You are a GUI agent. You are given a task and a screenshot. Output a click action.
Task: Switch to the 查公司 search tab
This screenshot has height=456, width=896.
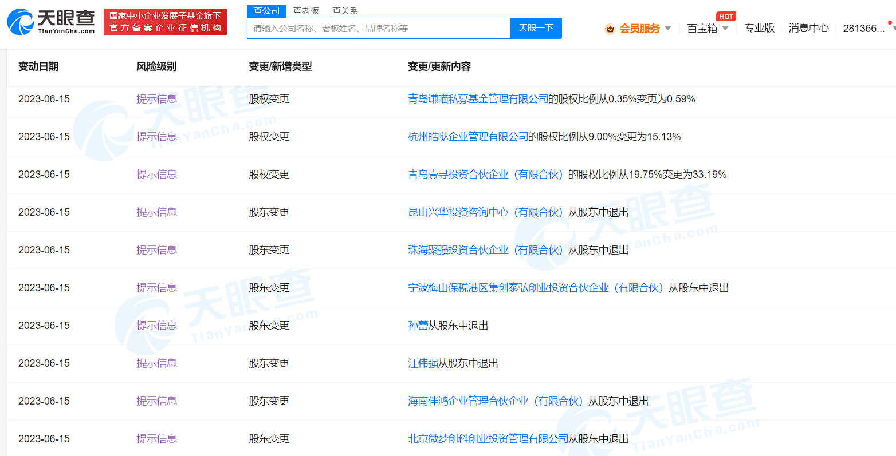click(x=266, y=11)
